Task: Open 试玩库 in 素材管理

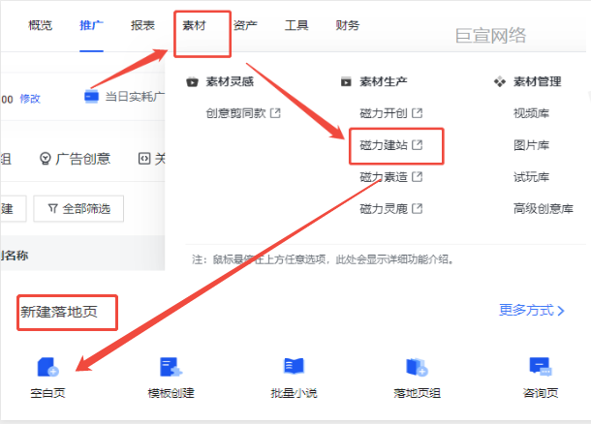Action: (x=532, y=176)
